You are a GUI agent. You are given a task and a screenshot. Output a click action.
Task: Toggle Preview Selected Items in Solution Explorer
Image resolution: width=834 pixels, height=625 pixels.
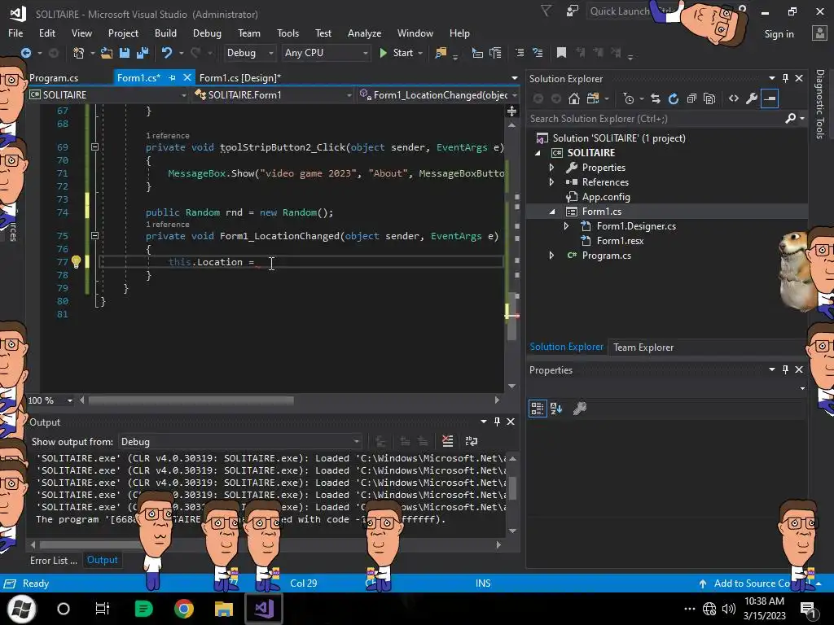770,98
